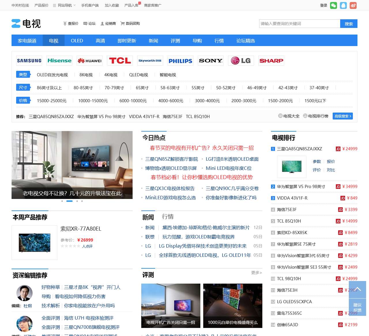This screenshot has width=369, height=336.
Task: Open the Philips brand logo
Action: (x=180, y=61)
